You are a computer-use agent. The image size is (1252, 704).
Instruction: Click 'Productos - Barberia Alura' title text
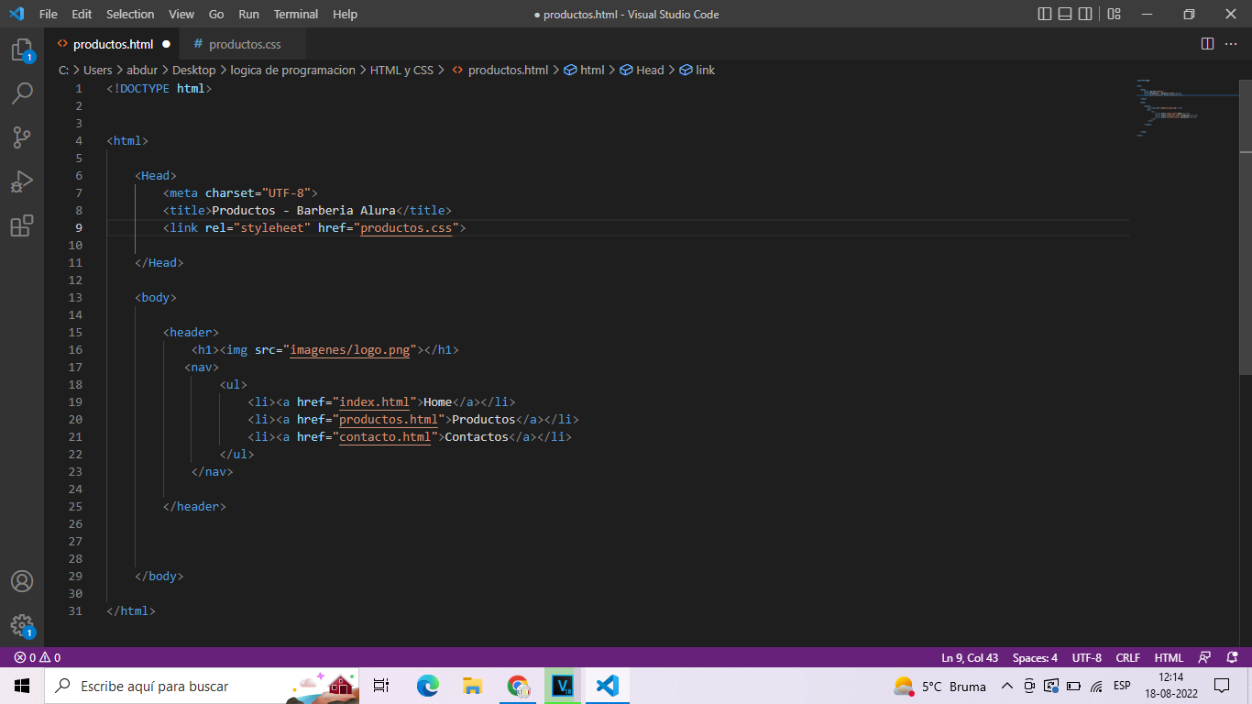pos(303,210)
